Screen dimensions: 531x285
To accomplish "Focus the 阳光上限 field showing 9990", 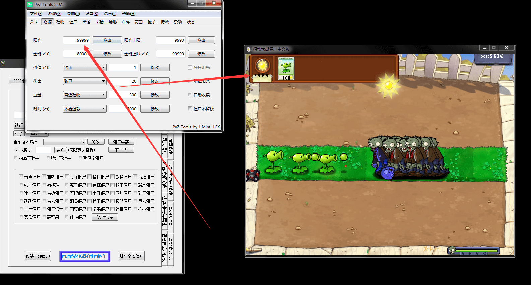I will pos(171,40).
